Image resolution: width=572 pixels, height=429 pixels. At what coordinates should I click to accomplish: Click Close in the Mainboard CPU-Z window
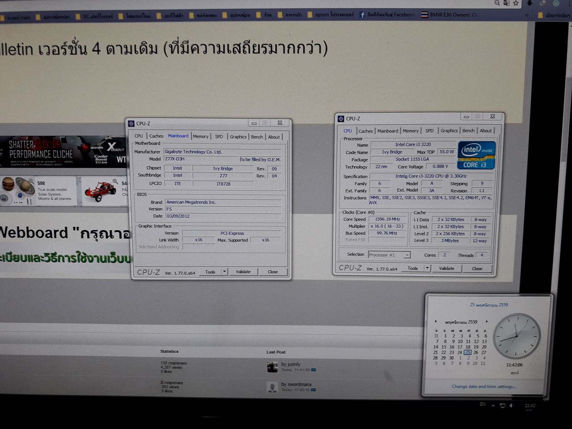tap(273, 272)
